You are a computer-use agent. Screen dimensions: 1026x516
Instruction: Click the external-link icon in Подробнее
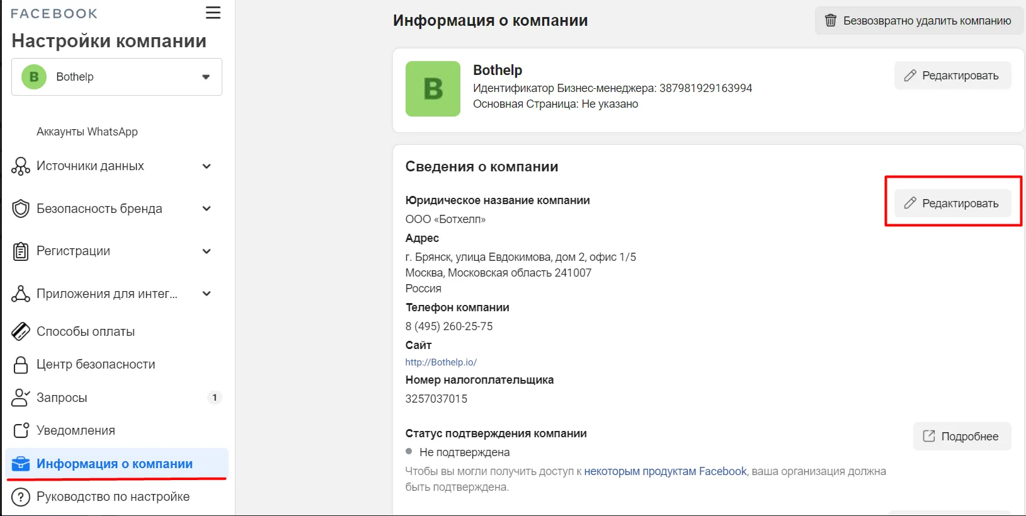929,436
